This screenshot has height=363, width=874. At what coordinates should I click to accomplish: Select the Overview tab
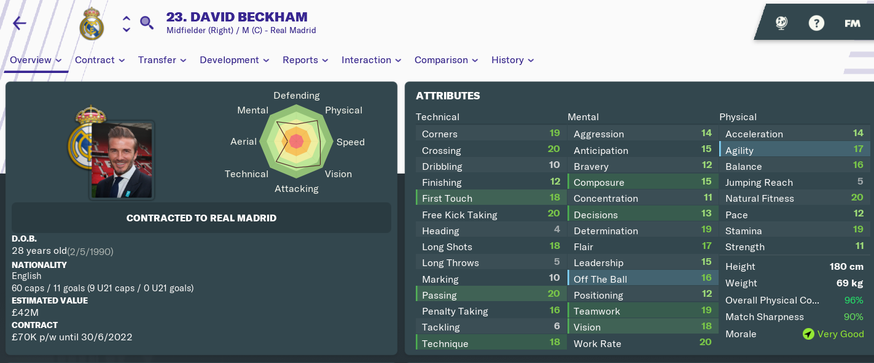point(36,60)
